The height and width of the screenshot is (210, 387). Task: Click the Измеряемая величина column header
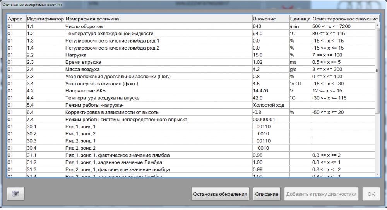(158, 19)
